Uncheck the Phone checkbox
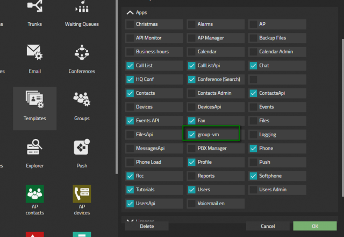The width and height of the screenshot is (344, 237). 253,149
